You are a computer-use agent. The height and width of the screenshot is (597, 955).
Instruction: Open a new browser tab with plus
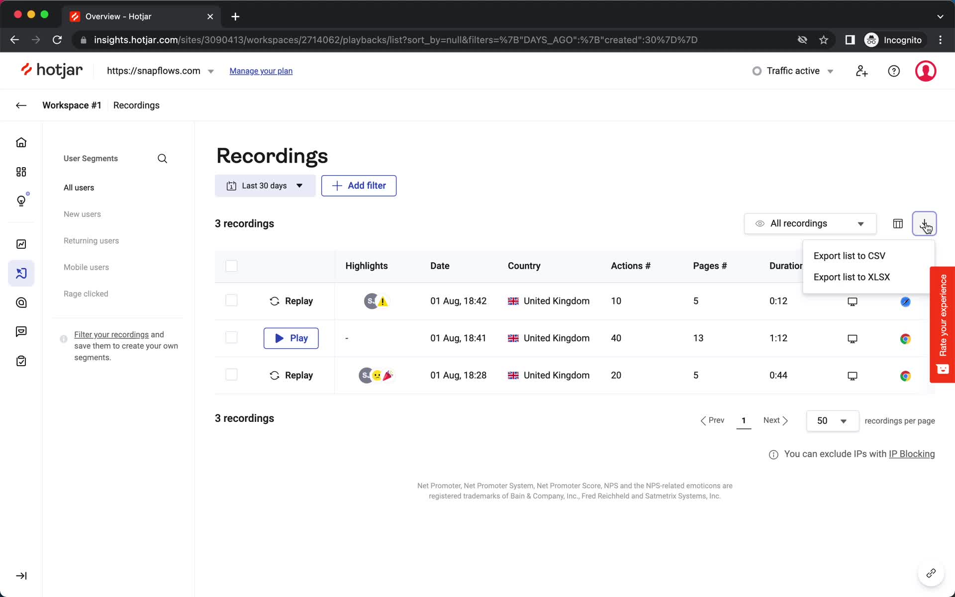point(235,16)
